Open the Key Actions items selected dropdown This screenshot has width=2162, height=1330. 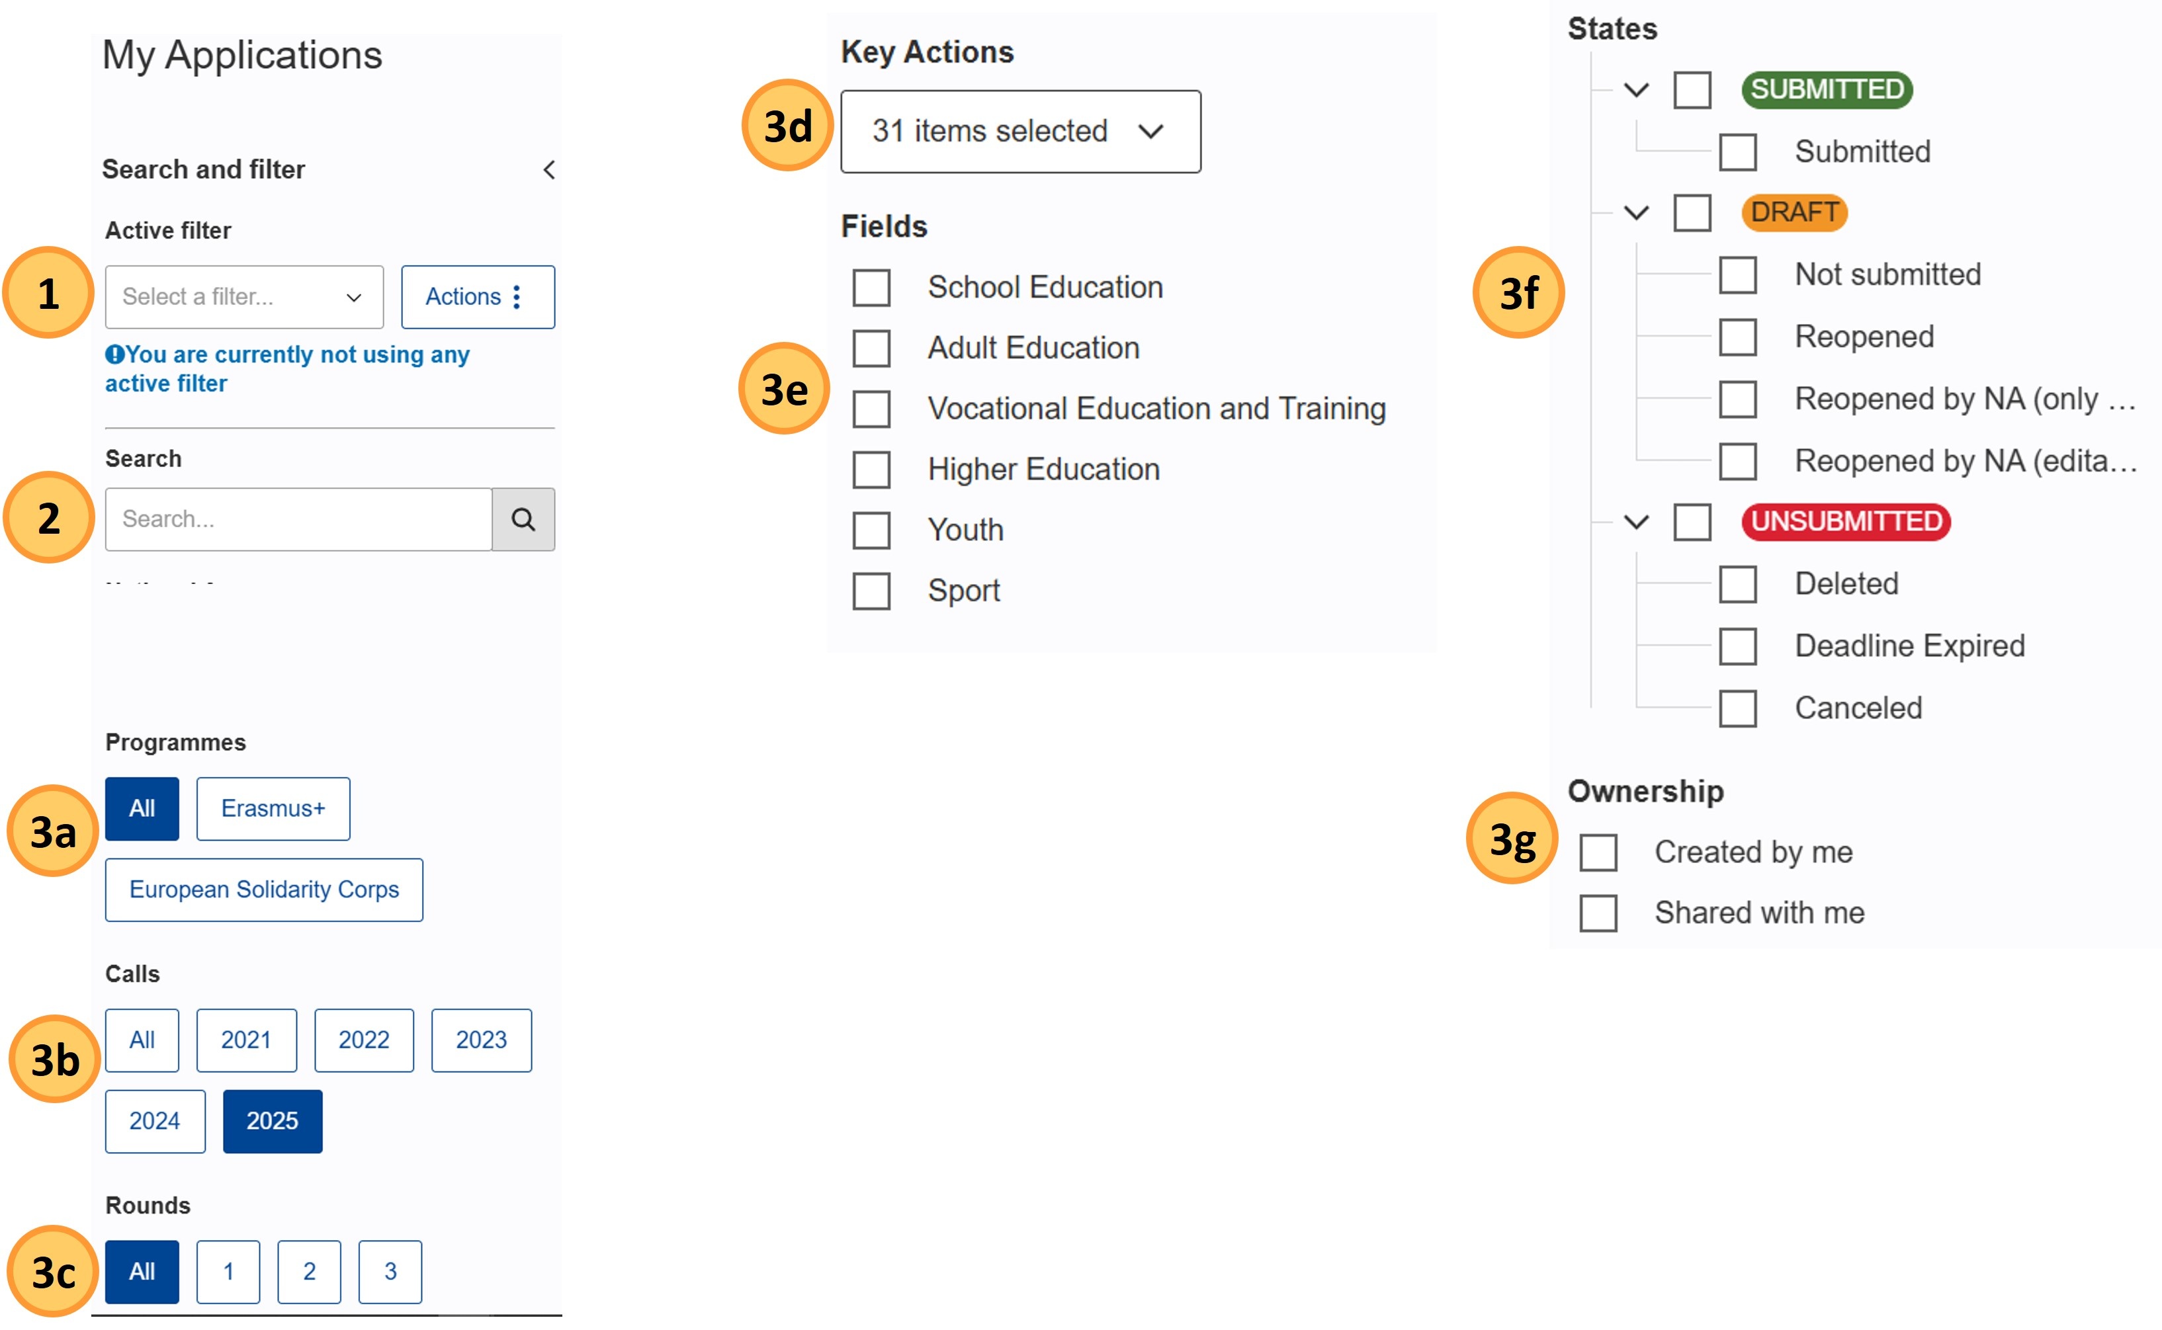pyautogui.click(x=1021, y=132)
